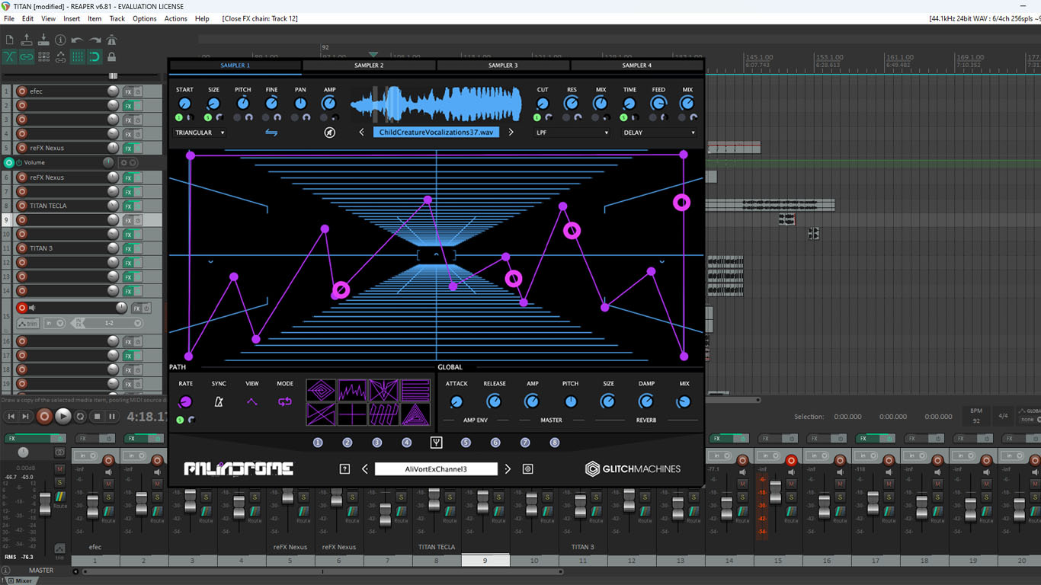The image size is (1041, 585).
Task: Load previous sample with left arrow
Action: click(362, 133)
